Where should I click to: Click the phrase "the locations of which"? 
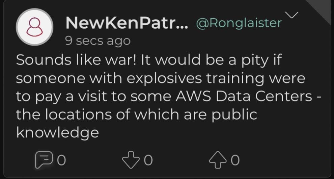click(96, 114)
